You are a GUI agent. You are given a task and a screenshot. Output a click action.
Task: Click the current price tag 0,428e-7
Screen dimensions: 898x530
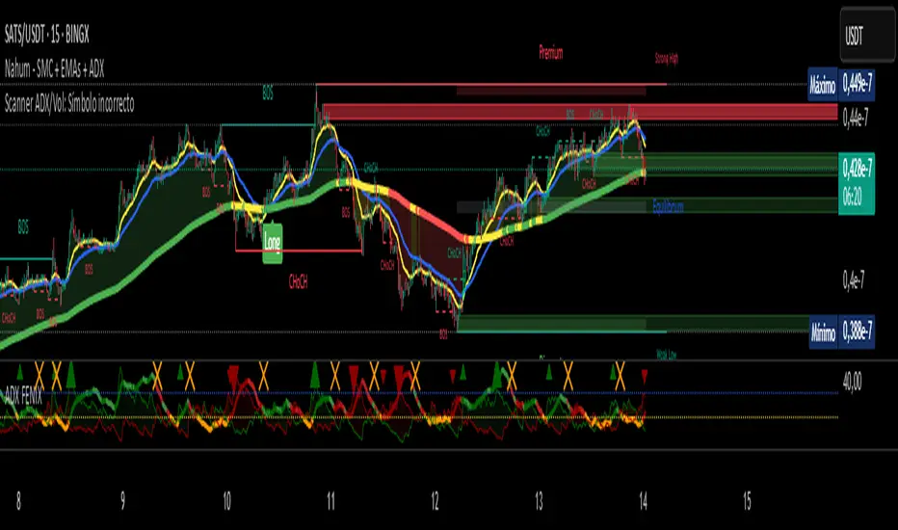(x=857, y=169)
